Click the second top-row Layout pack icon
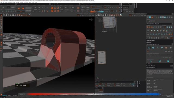Image resolution: width=174 pixels, height=98 pixels. click(x=55, y=8)
